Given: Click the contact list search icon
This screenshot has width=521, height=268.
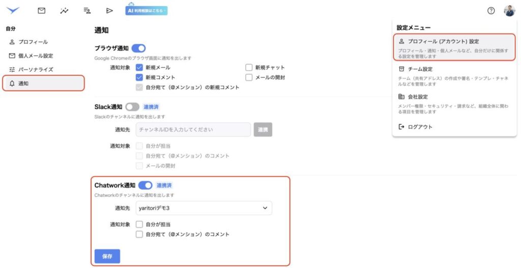Looking at the screenshot, I should (87, 11).
